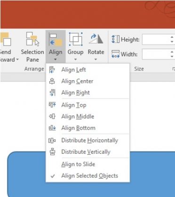Select the Align Middle icon
This screenshot has height=197, width=175.
[52, 116]
